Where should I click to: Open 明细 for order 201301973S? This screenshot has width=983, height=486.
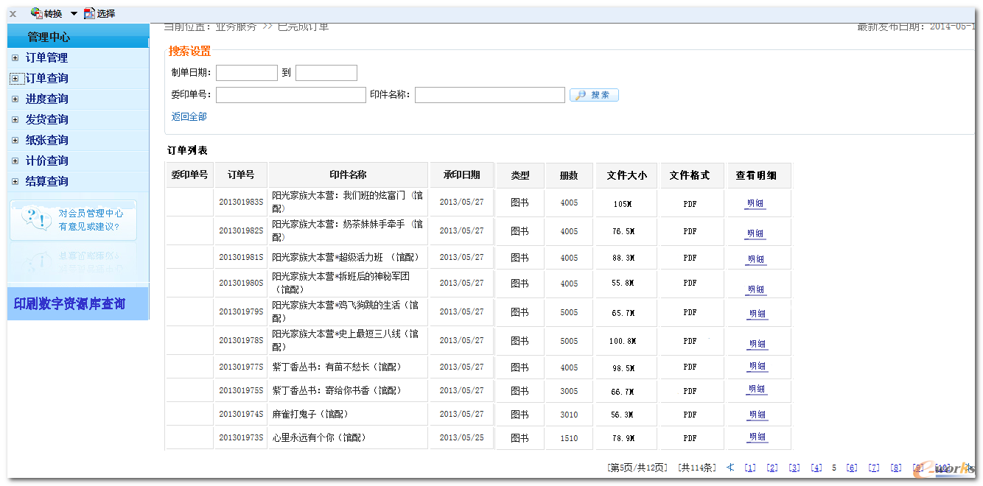click(x=758, y=437)
